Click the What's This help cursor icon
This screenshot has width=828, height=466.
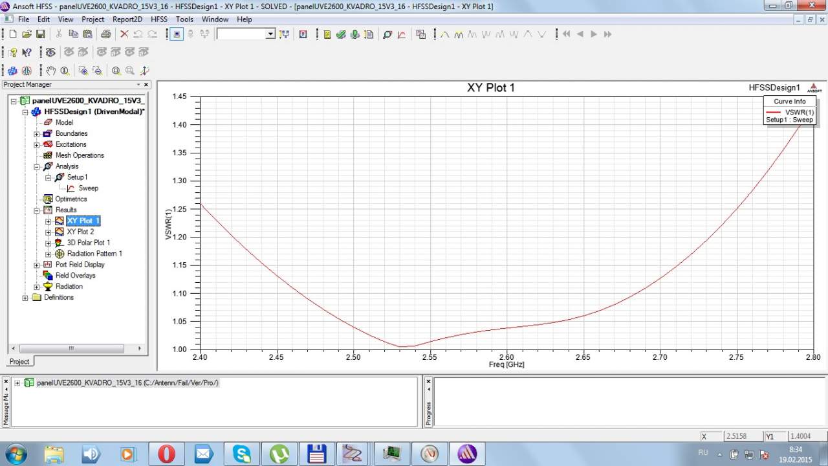pyautogui.click(x=27, y=52)
